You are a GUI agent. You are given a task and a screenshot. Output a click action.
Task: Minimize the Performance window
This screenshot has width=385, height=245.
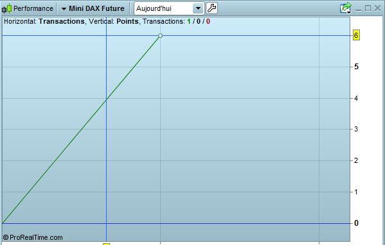(358, 9)
